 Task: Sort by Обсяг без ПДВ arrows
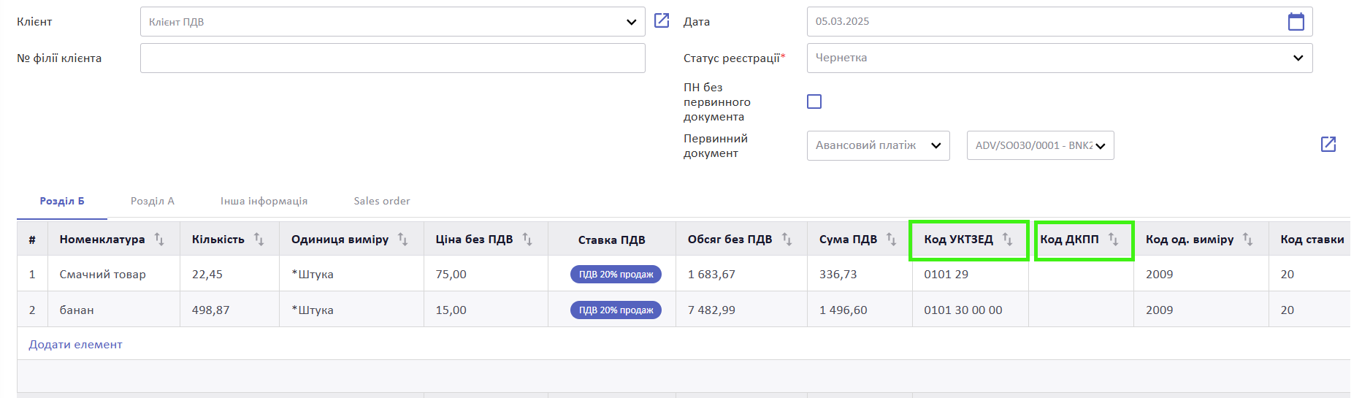coord(787,240)
